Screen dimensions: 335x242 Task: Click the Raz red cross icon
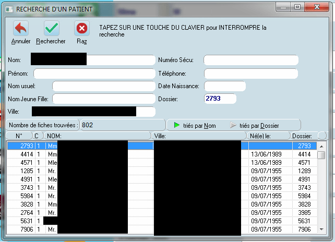(x=81, y=28)
